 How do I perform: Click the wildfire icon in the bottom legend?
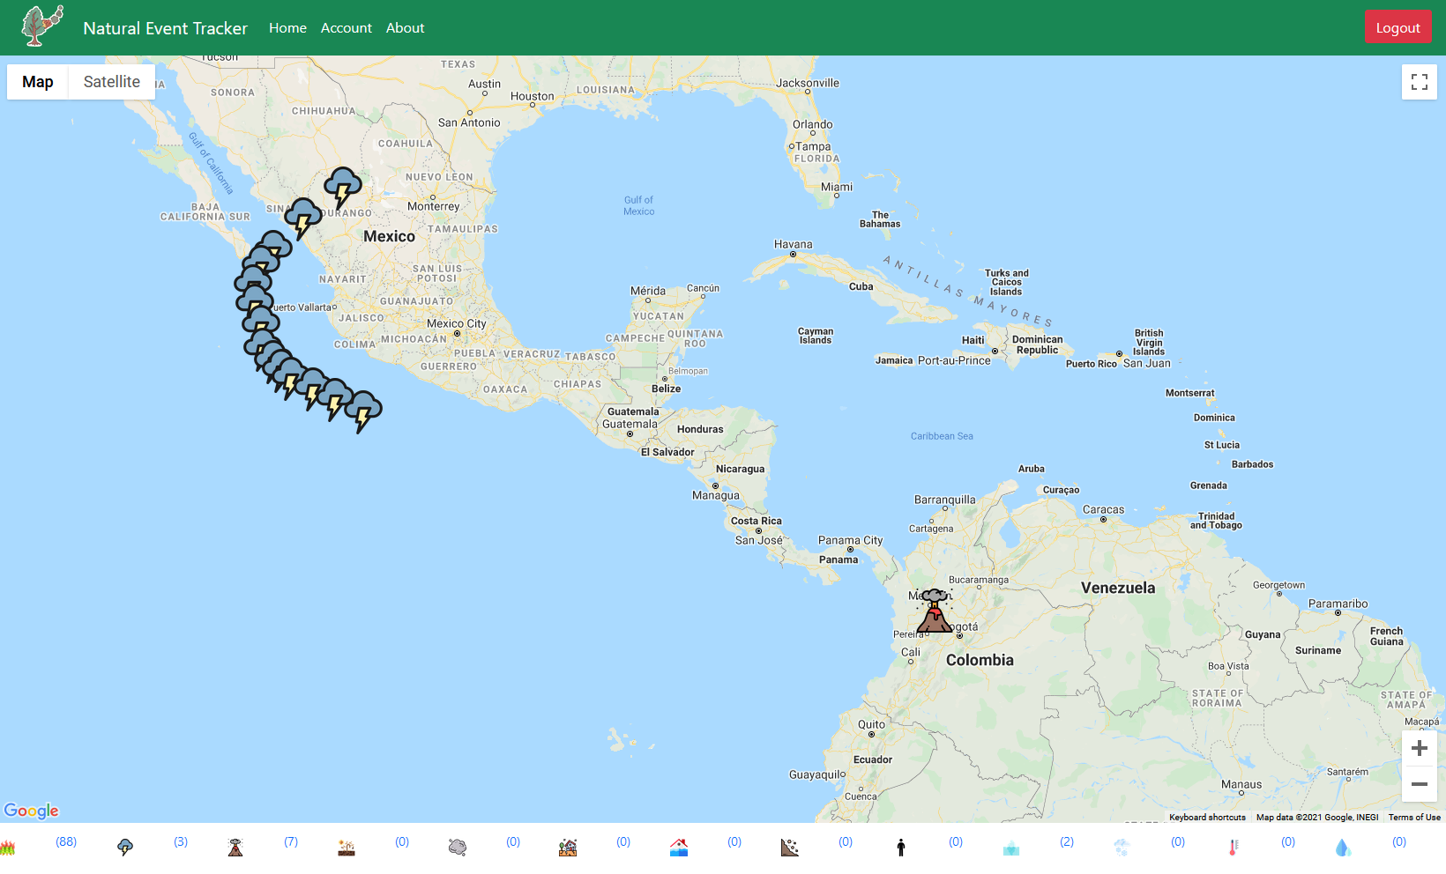(8, 848)
